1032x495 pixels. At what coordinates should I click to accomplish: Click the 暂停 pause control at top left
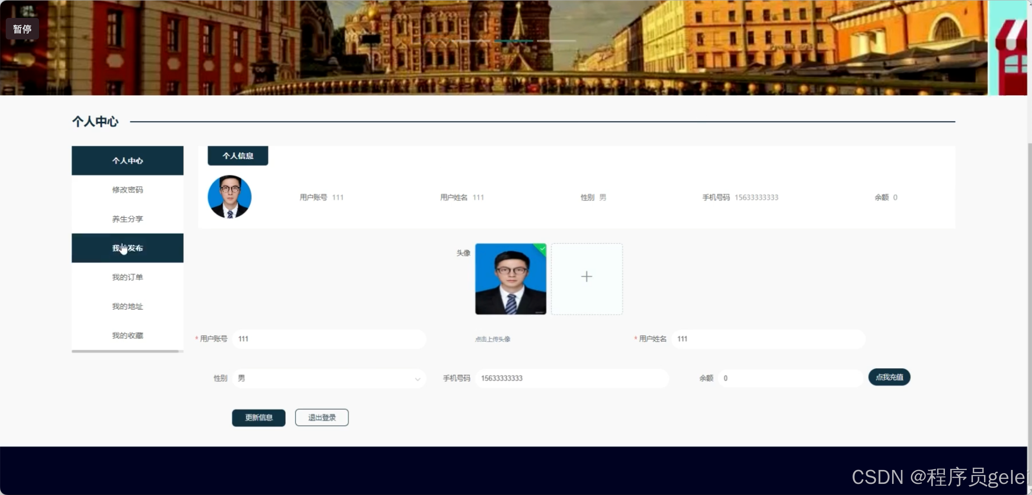22,28
